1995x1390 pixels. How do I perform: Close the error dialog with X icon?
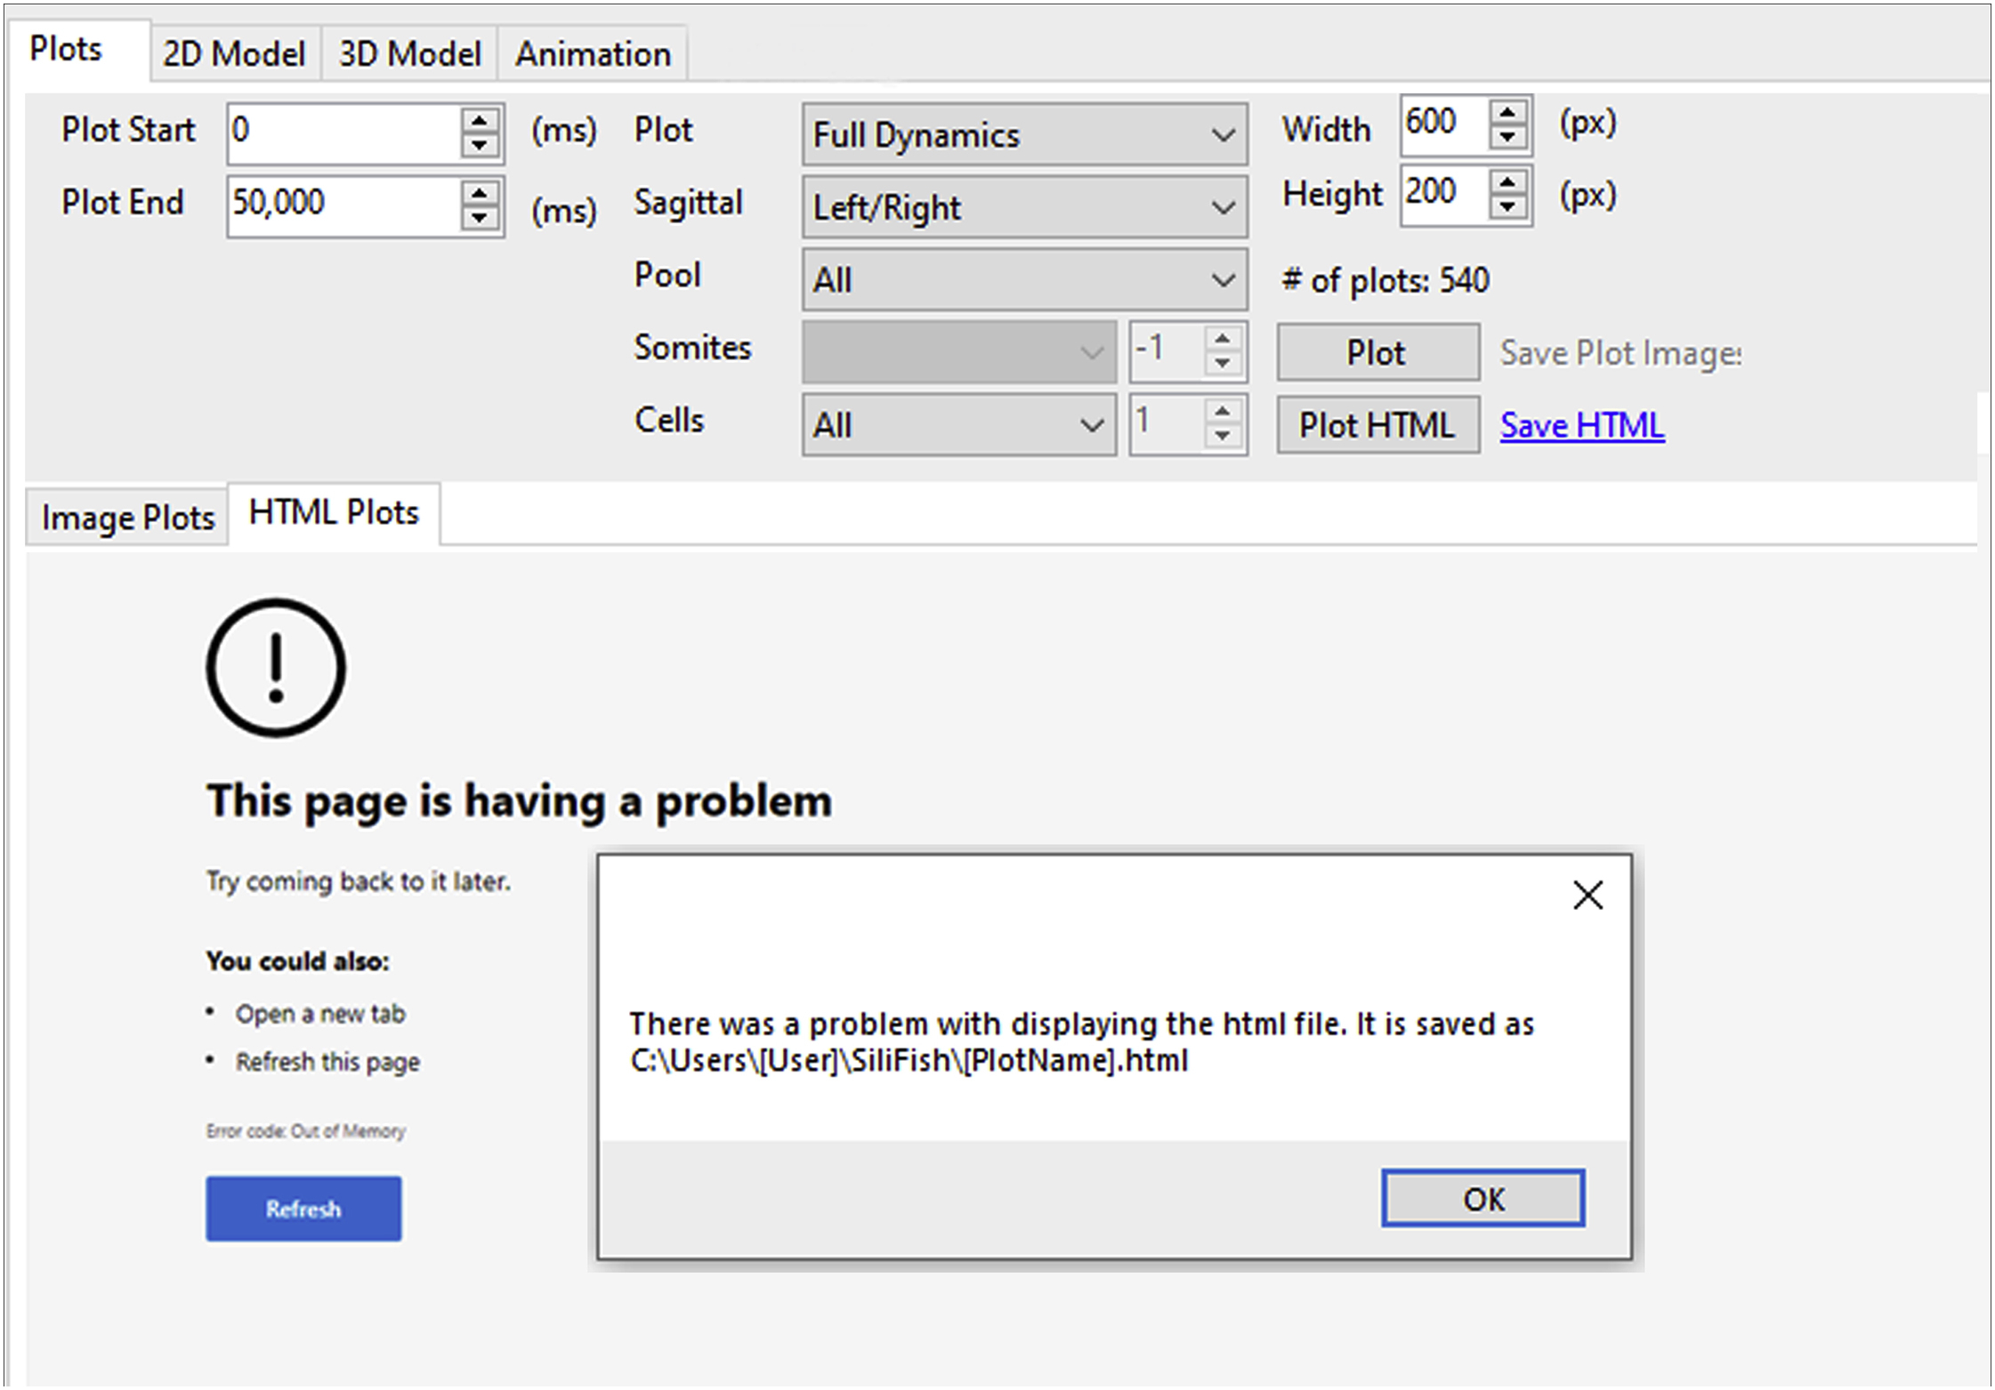(1587, 895)
